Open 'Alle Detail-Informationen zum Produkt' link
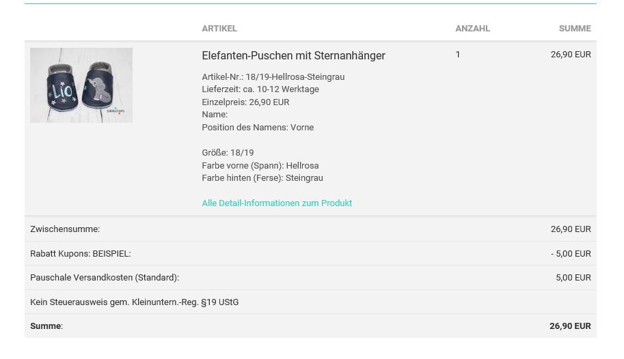 tap(277, 203)
